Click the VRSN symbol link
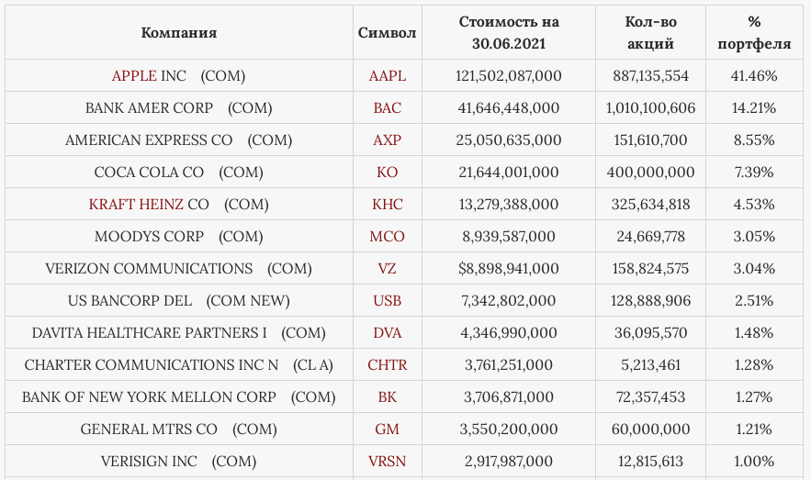This screenshot has height=480, width=811. tap(387, 461)
